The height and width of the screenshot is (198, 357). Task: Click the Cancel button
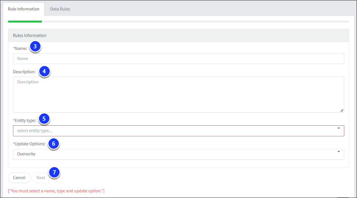19,177
